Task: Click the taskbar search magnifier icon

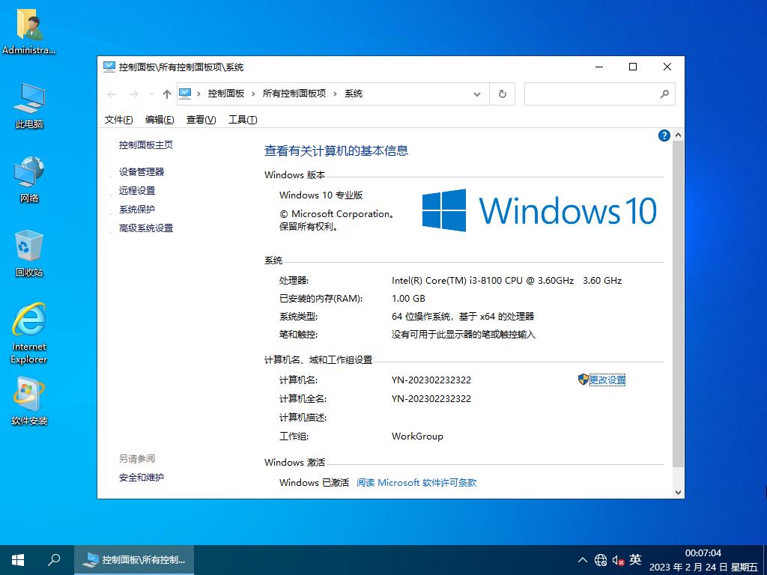Action: [54, 559]
